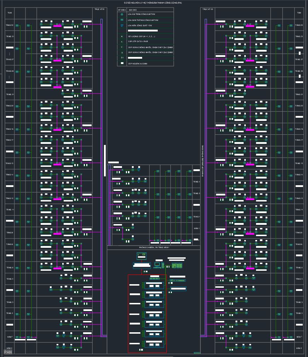Click the wall-mounted speaker symbol in the legend
Viewport: 308px width, 357px height.
[x=122, y=20]
